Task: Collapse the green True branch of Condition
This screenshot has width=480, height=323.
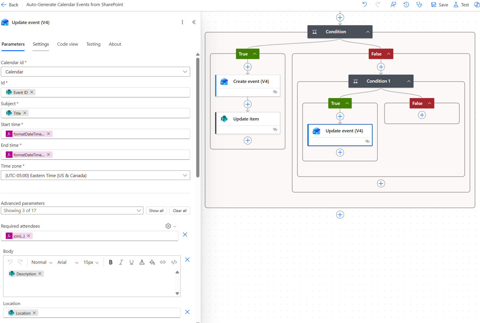Action: pyautogui.click(x=255, y=54)
